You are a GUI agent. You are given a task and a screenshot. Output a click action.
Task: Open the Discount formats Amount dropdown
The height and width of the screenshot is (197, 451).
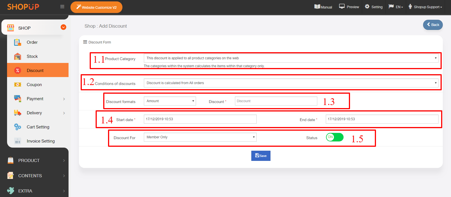tap(170, 101)
